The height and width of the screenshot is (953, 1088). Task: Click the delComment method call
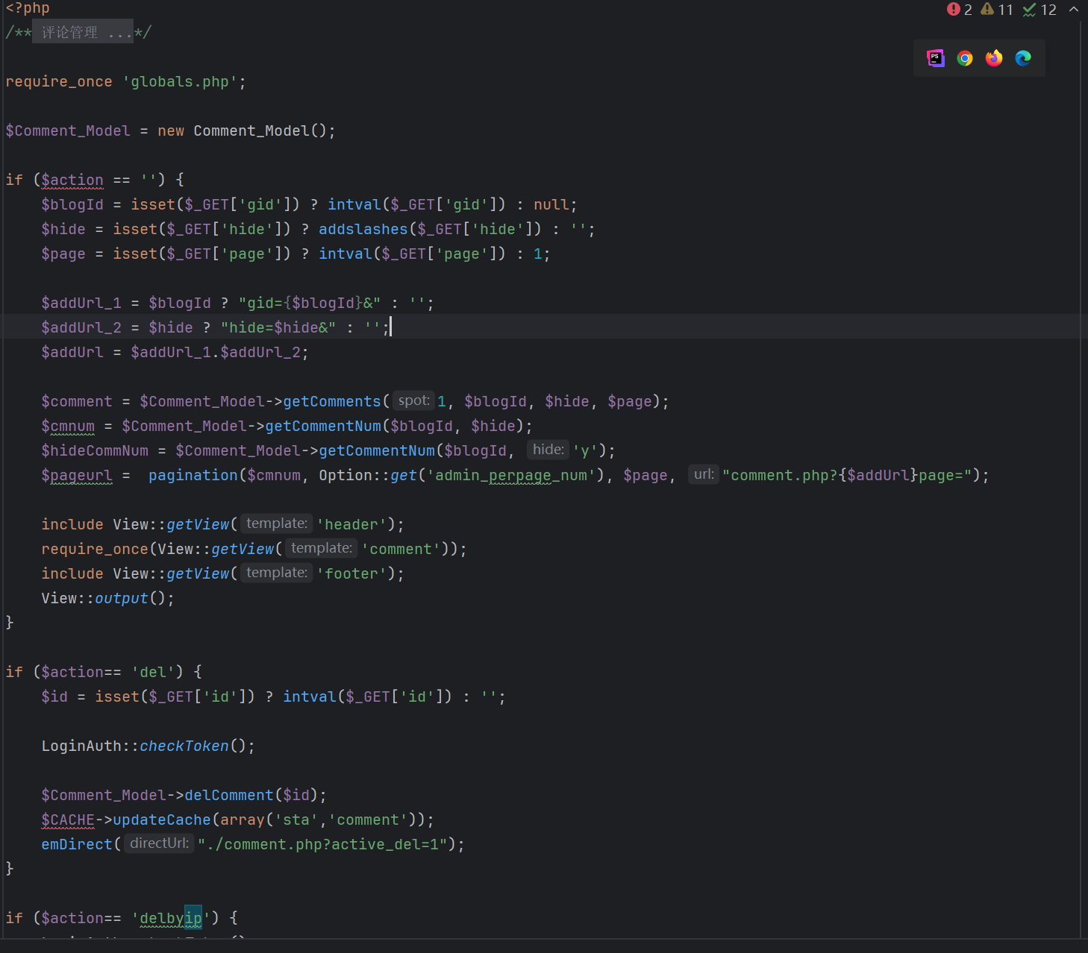[x=229, y=795]
